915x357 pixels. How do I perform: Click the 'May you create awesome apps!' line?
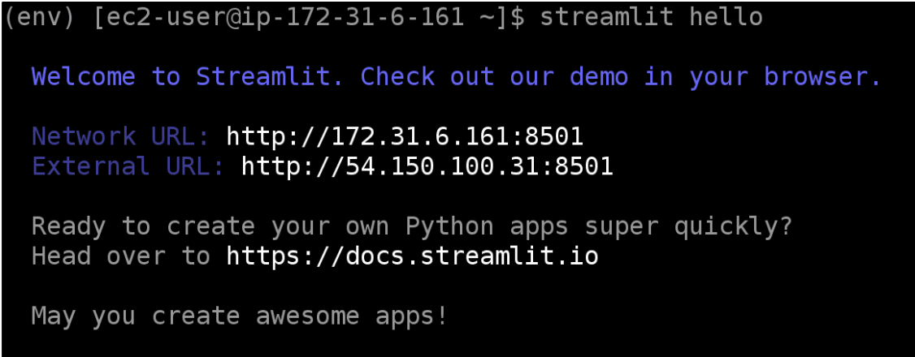240,316
